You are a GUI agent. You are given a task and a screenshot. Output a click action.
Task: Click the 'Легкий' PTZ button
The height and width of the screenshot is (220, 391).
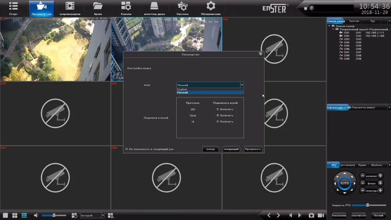(x=378, y=216)
